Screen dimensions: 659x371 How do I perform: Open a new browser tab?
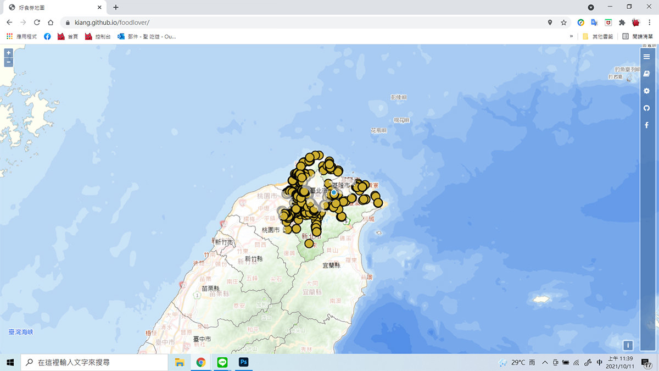click(116, 7)
